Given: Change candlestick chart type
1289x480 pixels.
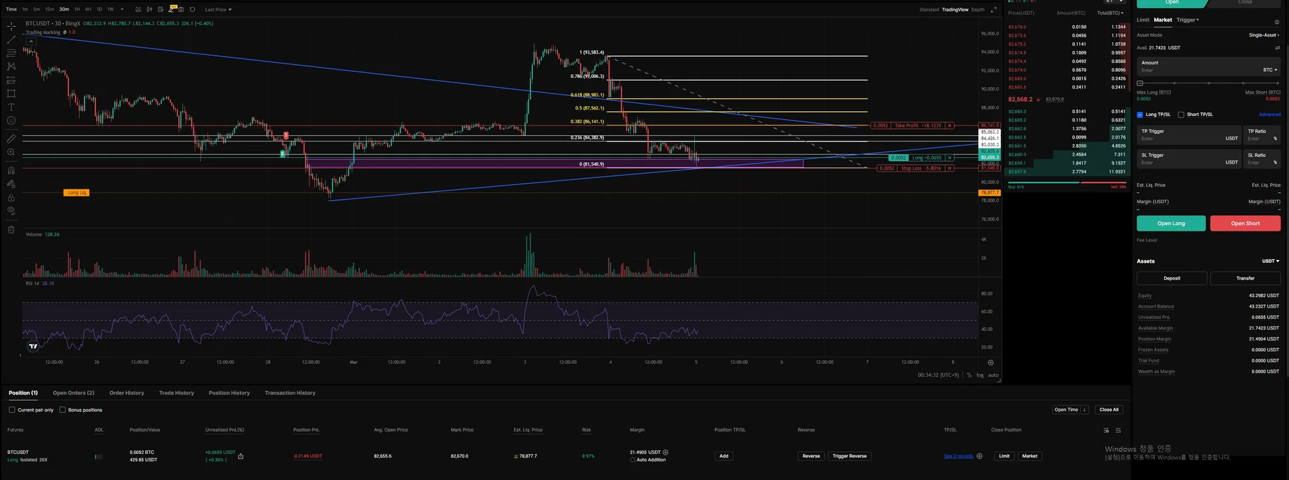Looking at the screenshot, I should pos(150,9).
